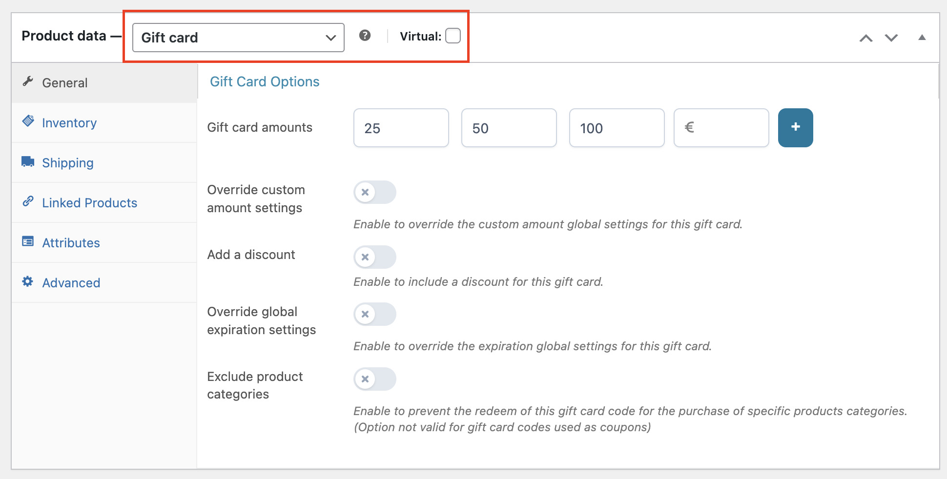The image size is (947, 479).
Task: Click the Inventory tag icon
Action: coord(28,121)
